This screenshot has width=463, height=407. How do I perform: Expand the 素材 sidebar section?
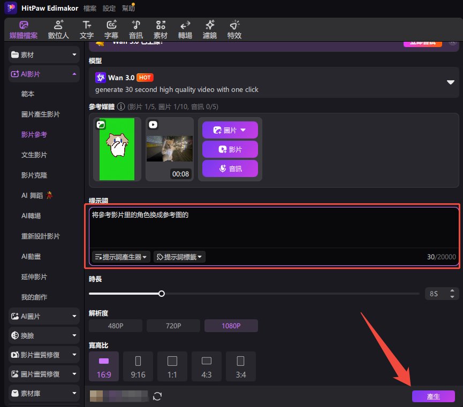44,55
